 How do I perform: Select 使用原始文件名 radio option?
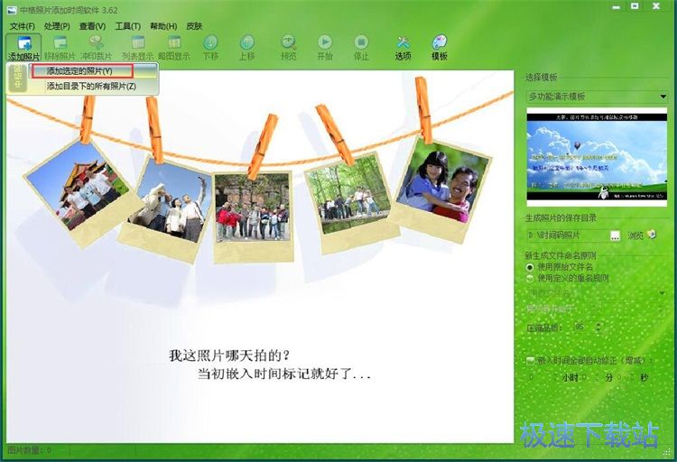pyautogui.click(x=531, y=267)
